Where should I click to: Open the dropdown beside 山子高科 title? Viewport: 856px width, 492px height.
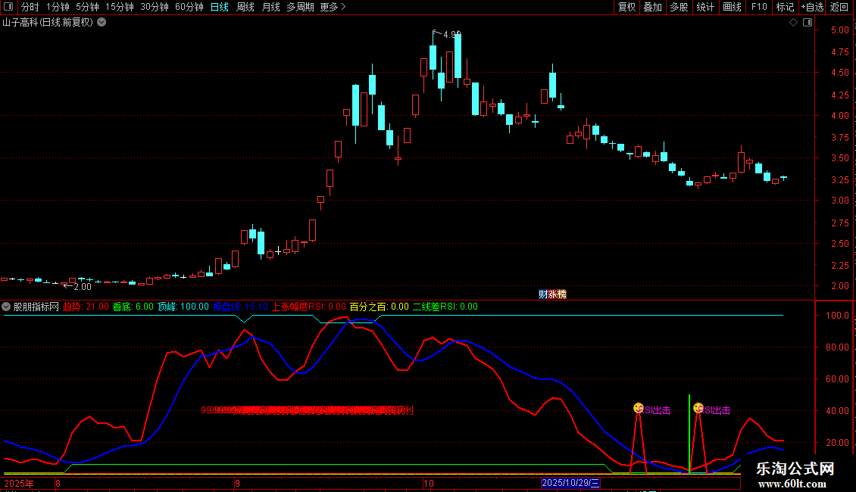coord(102,23)
